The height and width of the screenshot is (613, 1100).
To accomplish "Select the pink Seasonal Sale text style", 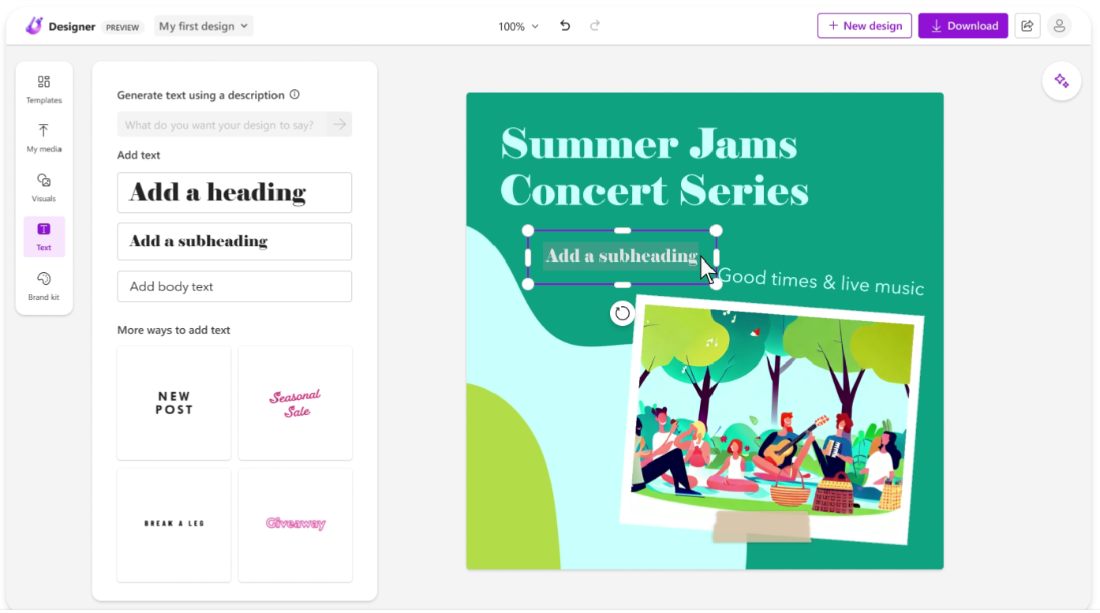I will pyautogui.click(x=295, y=402).
